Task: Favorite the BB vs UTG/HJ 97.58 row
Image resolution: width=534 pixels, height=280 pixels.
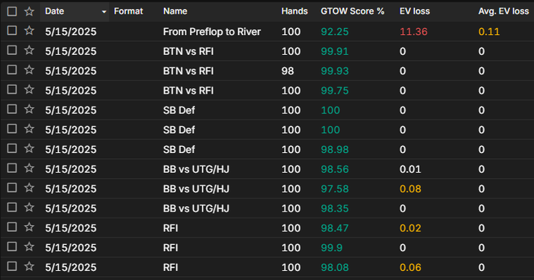Action: [x=29, y=188]
